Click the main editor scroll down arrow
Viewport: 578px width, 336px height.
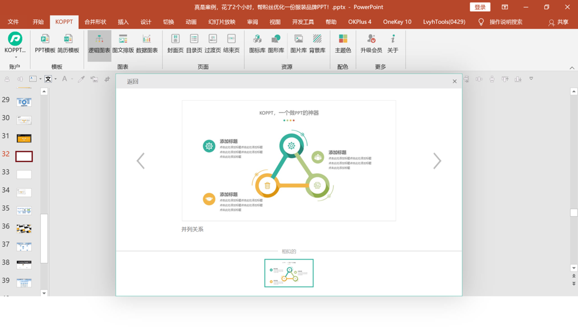[x=574, y=268]
